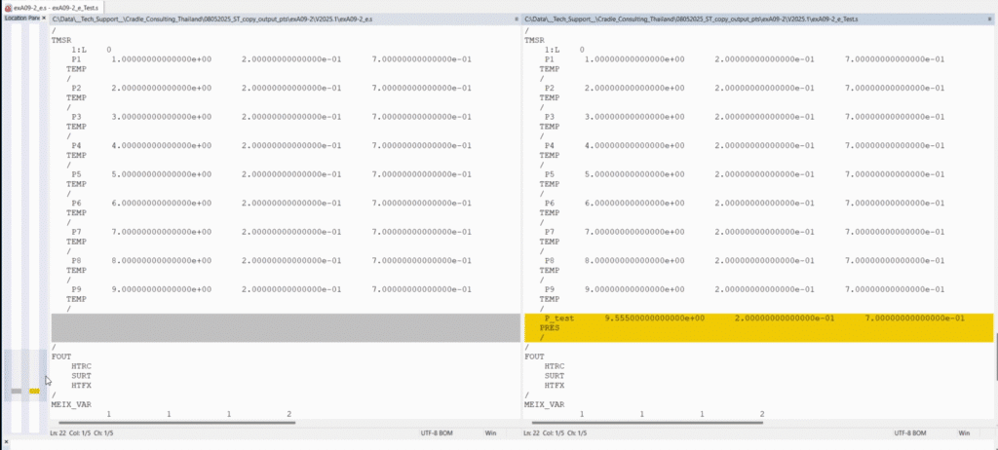Click the FOUT line in the right pane
This screenshot has width=998, height=450.
pyautogui.click(x=535, y=356)
